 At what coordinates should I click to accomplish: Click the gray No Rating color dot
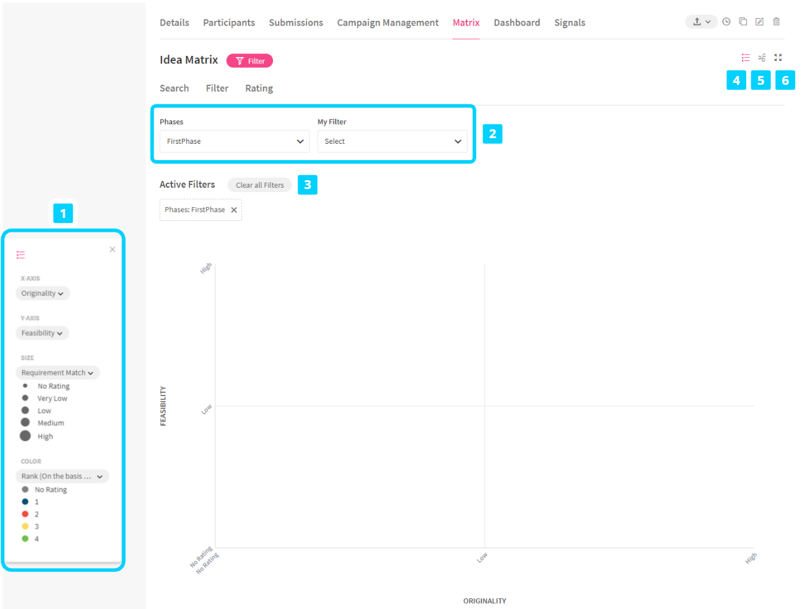(x=25, y=490)
